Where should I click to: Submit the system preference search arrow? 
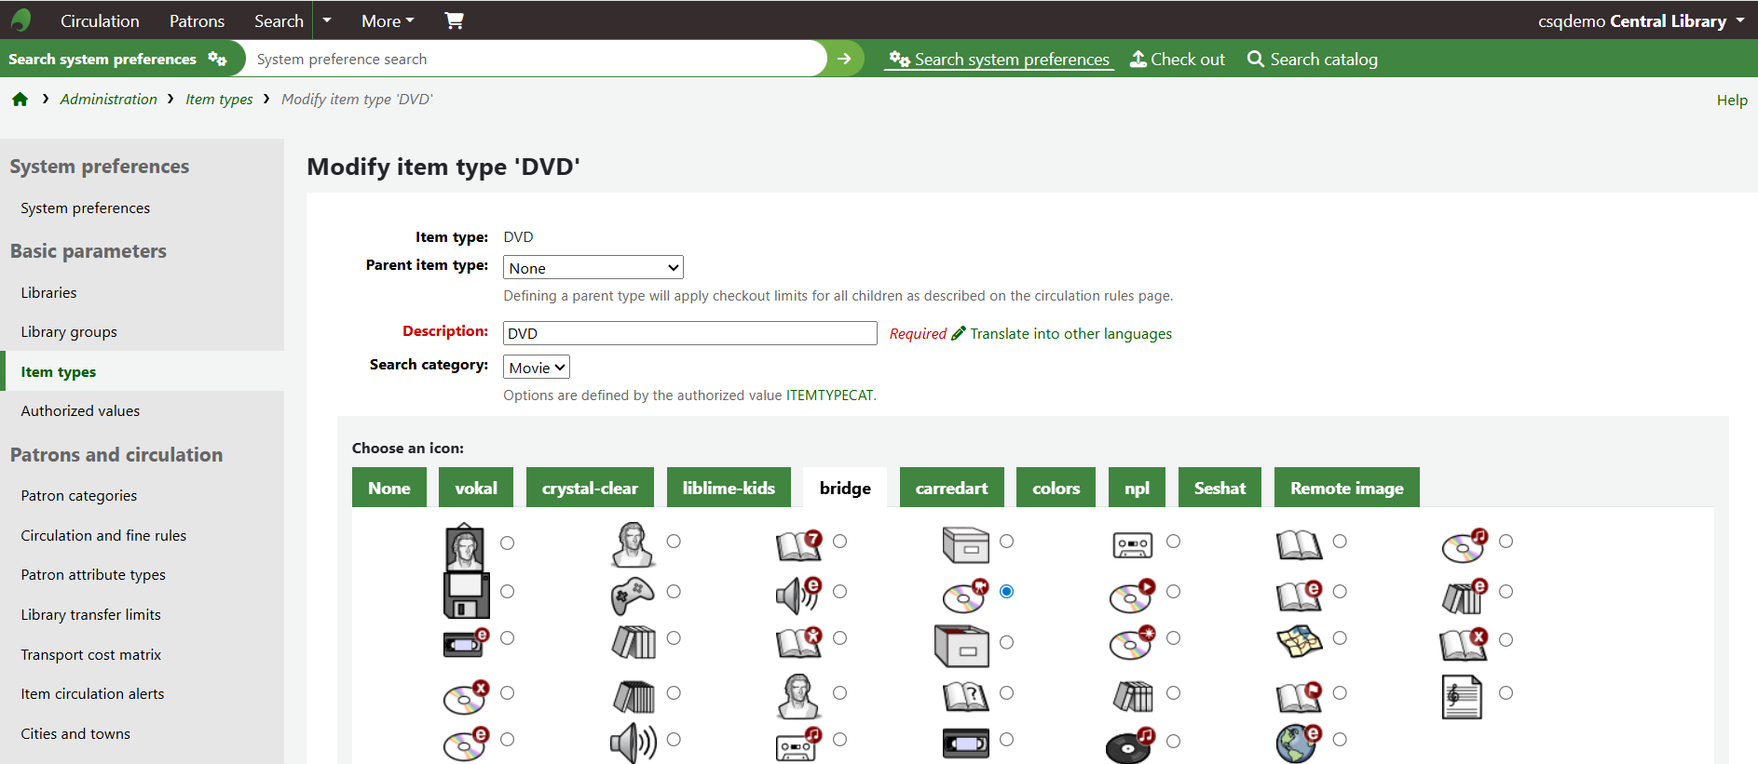844,59
